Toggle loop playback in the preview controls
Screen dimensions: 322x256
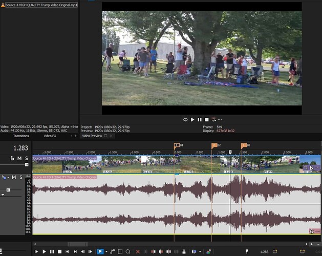(x=185, y=119)
